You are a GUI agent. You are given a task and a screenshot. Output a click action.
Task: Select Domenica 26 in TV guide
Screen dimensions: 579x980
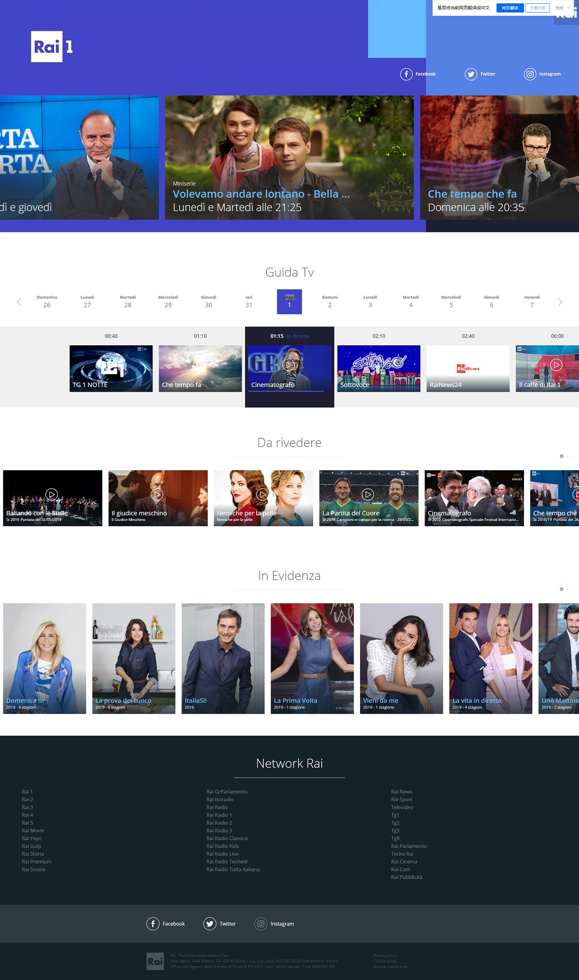pos(47,301)
